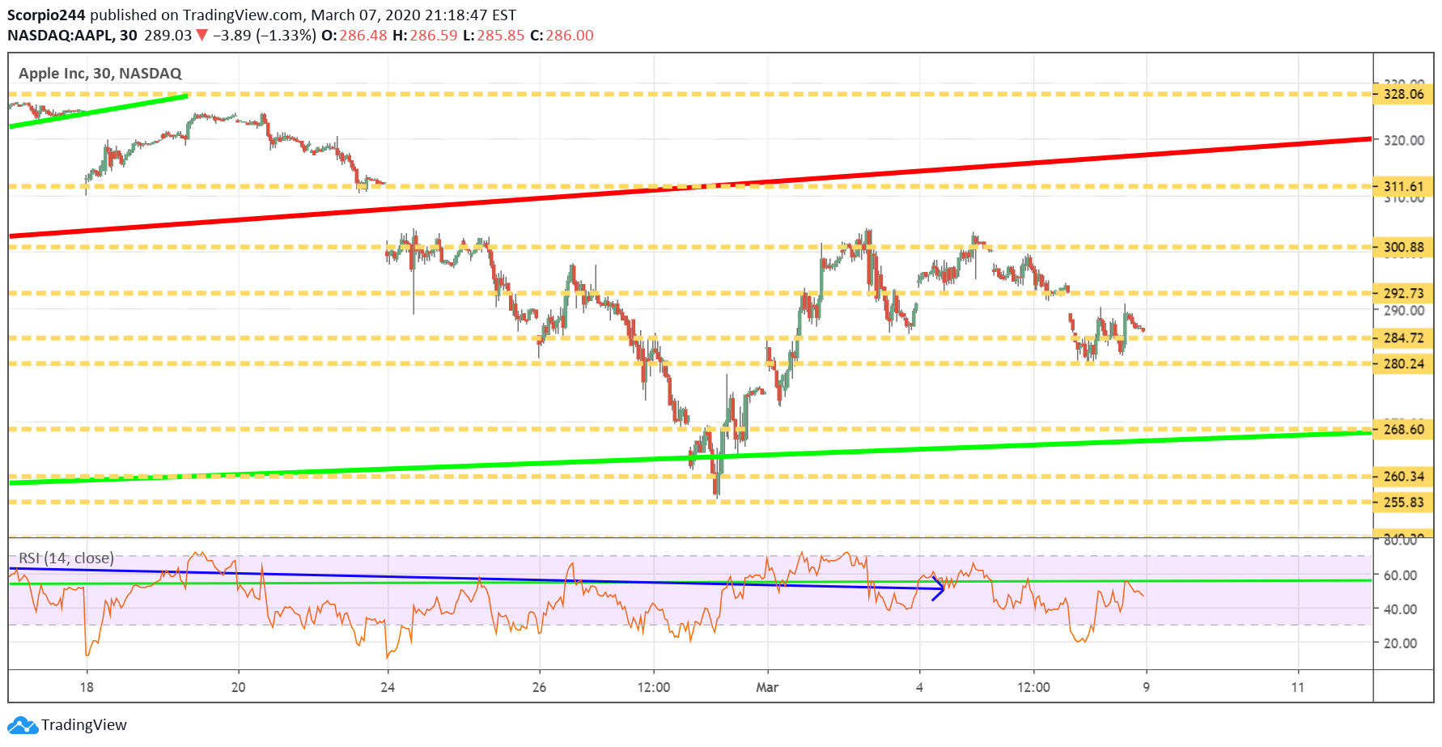Select the 255.83 price level label

[x=1404, y=503]
